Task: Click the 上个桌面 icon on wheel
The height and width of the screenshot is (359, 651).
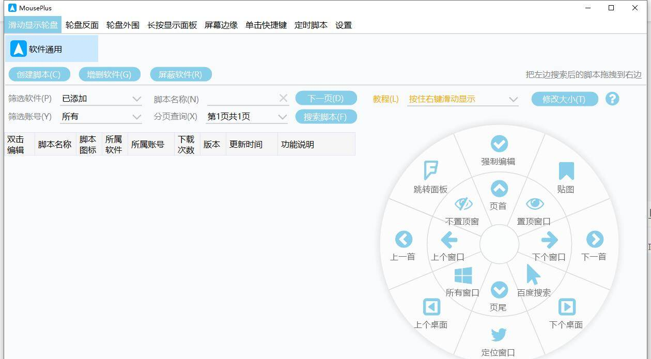Action: pos(431,307)
